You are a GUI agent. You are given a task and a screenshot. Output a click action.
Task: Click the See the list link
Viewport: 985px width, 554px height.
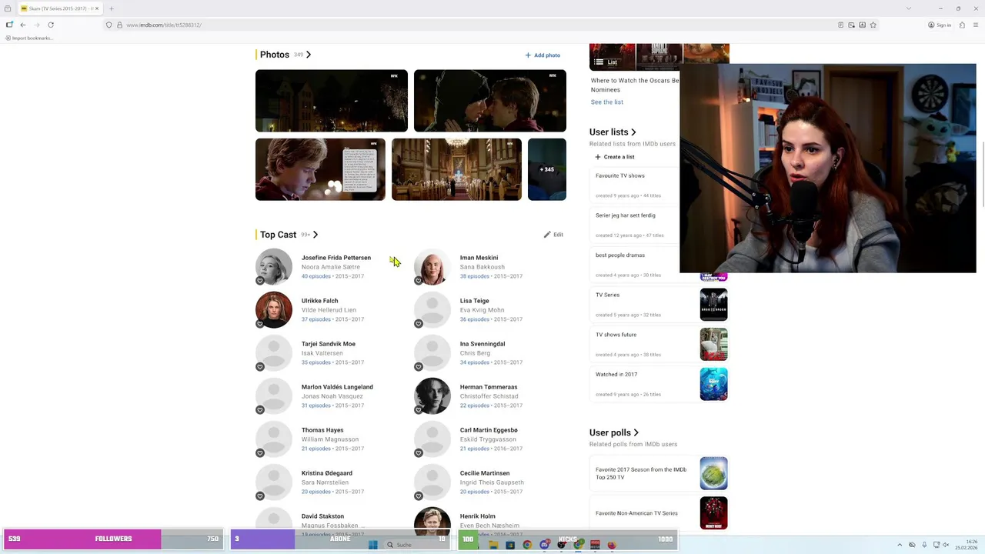coord(607,102)
